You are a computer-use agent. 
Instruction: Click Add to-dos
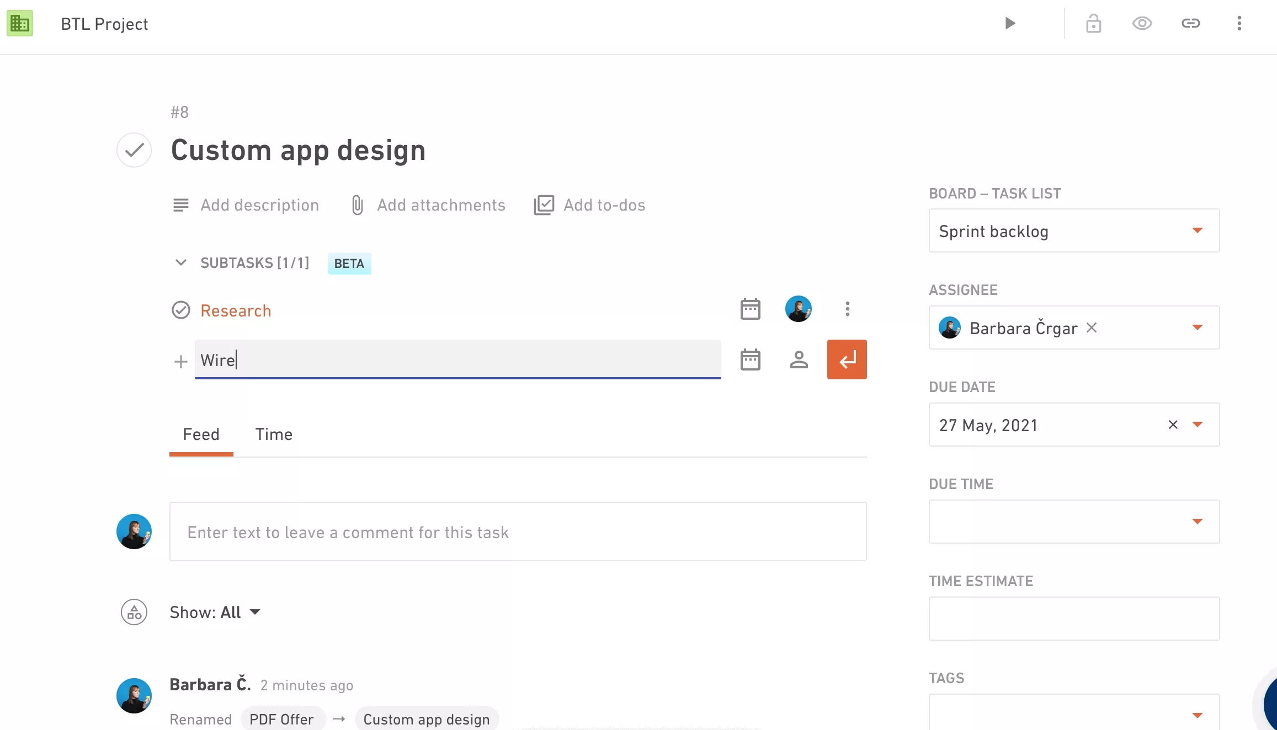click(589, 205)
